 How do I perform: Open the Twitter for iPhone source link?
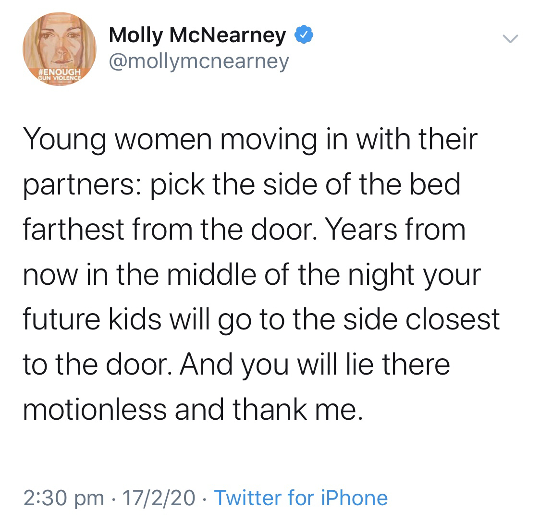pos(301,498)
